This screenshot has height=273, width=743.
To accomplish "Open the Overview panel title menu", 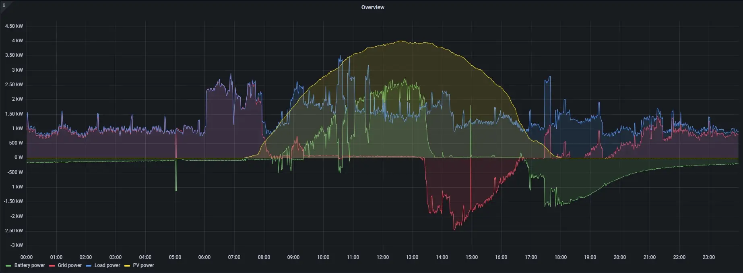I will coord(373,7).
